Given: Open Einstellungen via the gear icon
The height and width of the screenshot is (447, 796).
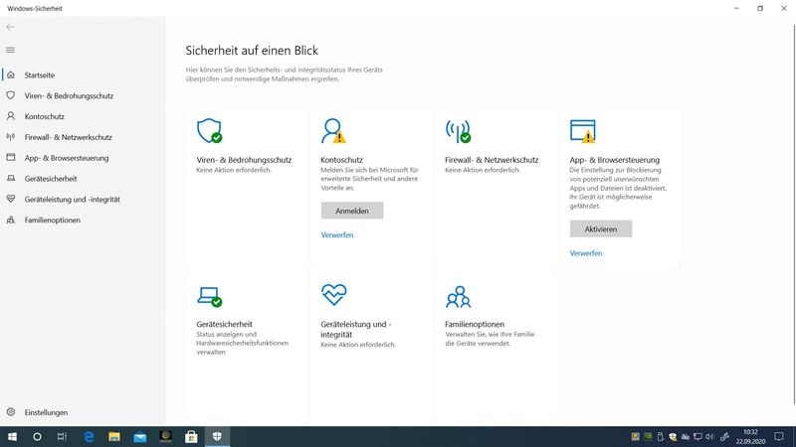Looking at the screenshot, I should click(x=11, y=412).
